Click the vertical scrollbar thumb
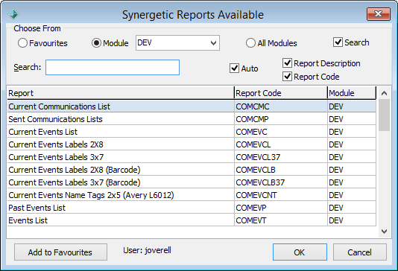This screenshot has height=271, width=398. pos(384,115)
